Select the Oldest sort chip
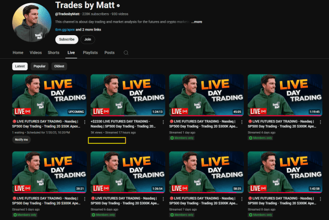Viewport: 329px width, 220px height. click(x=59, y=66)
